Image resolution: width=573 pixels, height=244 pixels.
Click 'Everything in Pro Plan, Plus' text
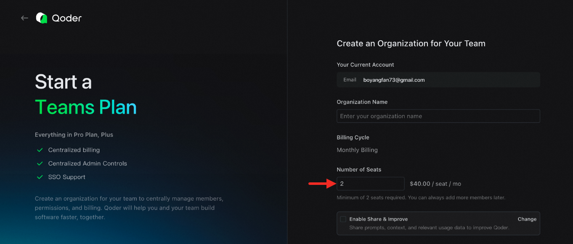(74, 135)
